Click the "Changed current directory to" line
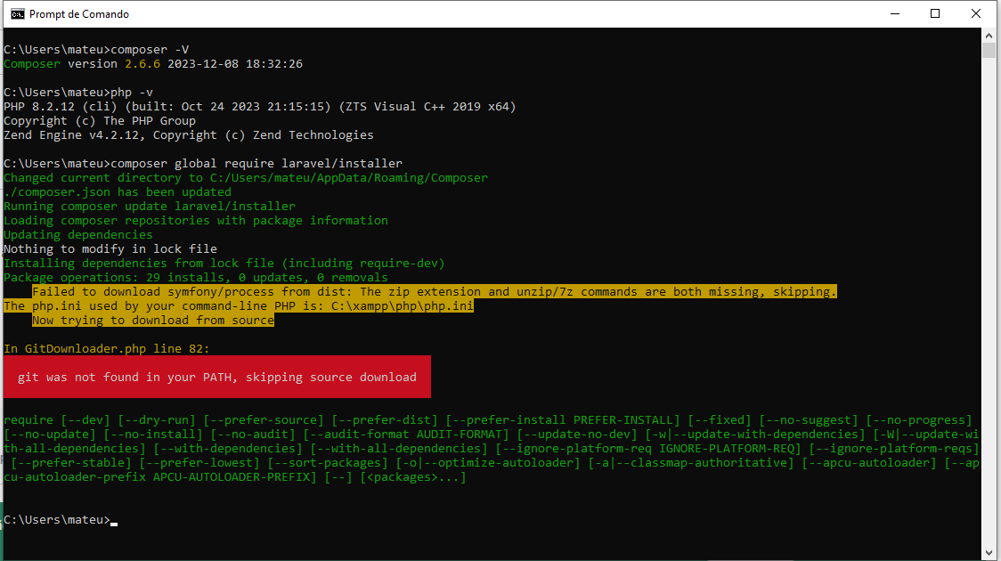The height and width of the screenshot is (561, 1001). pos(246,177)
